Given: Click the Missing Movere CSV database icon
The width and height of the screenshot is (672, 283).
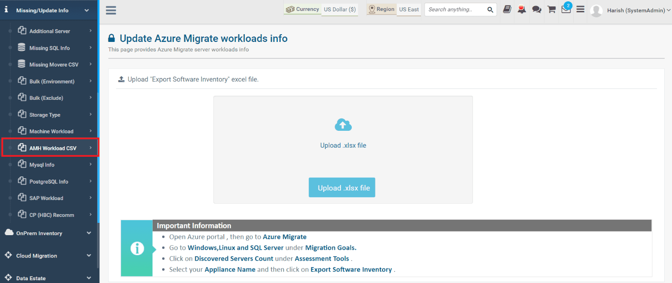Looking at the screenshot, I should tap(21, 64).
